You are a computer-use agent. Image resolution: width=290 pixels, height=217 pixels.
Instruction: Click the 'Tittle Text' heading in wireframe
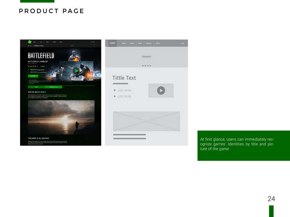pos(124,78)
